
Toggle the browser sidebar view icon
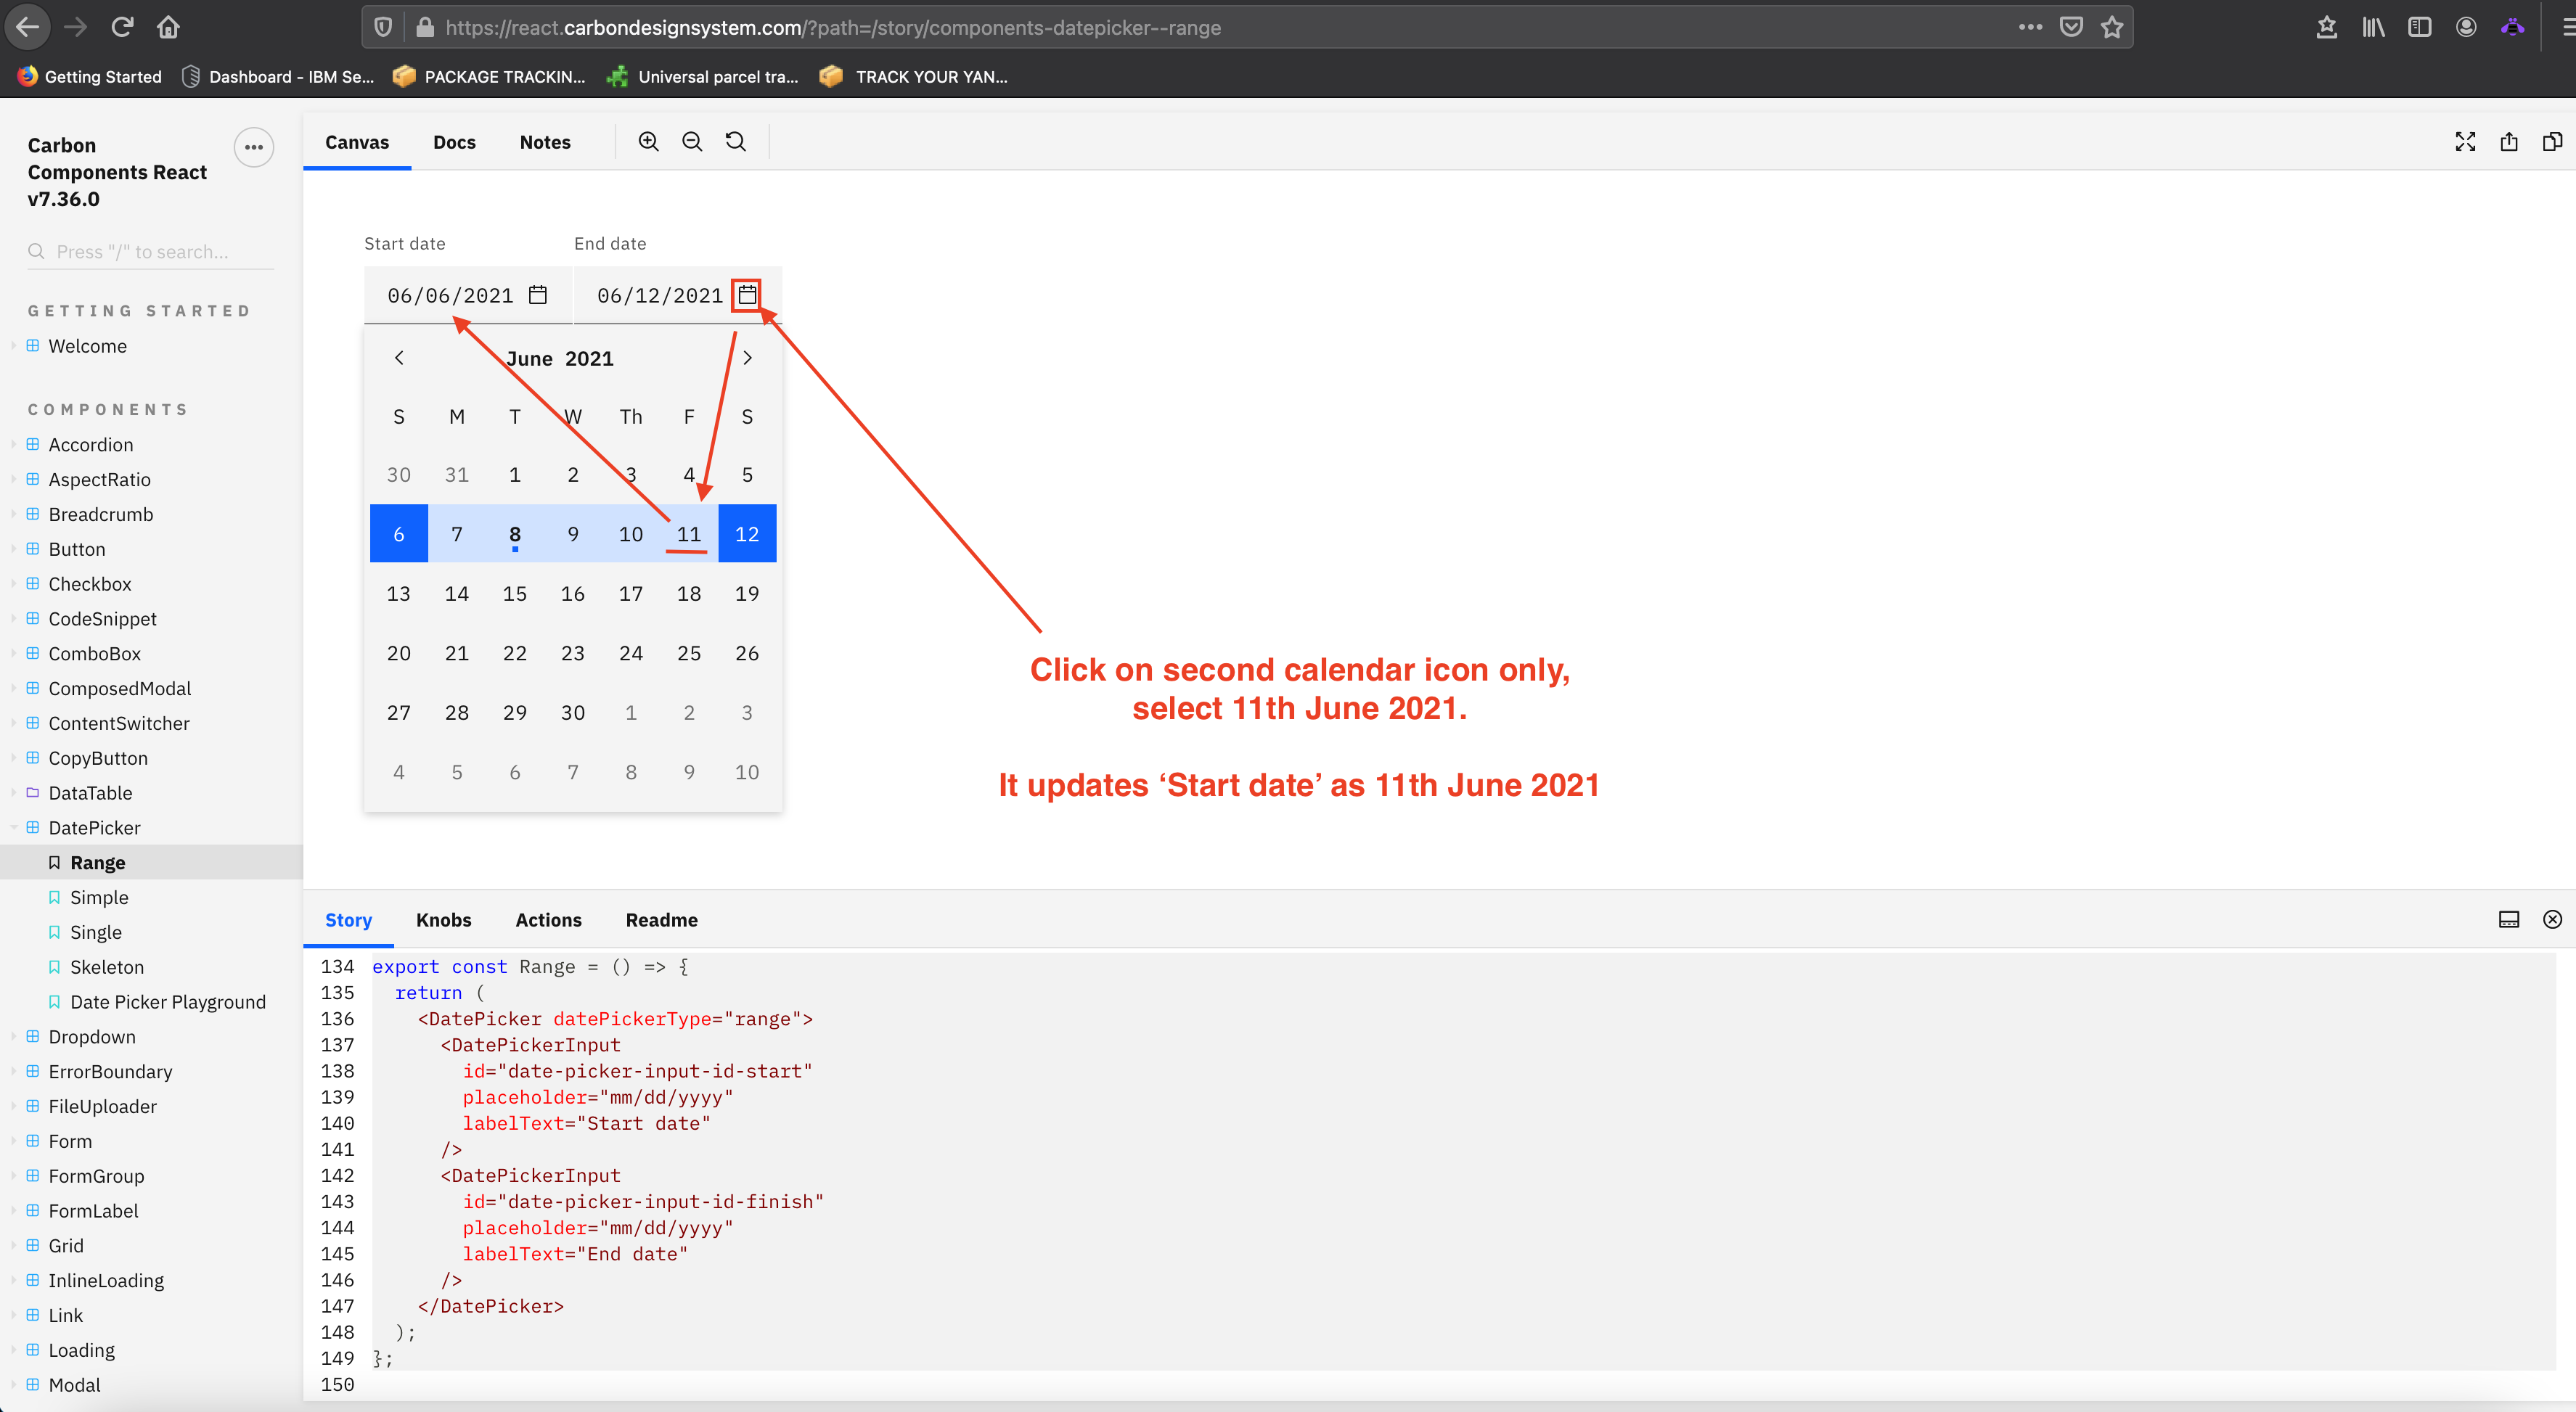click(x=2419, y=27)
